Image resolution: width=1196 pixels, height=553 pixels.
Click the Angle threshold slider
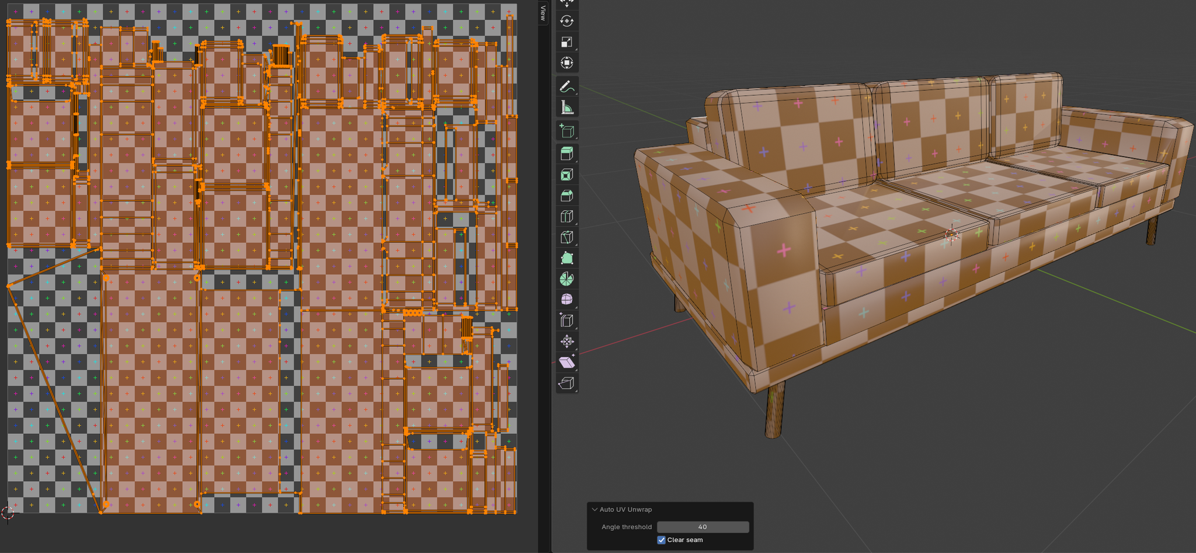tap(703, 526)
